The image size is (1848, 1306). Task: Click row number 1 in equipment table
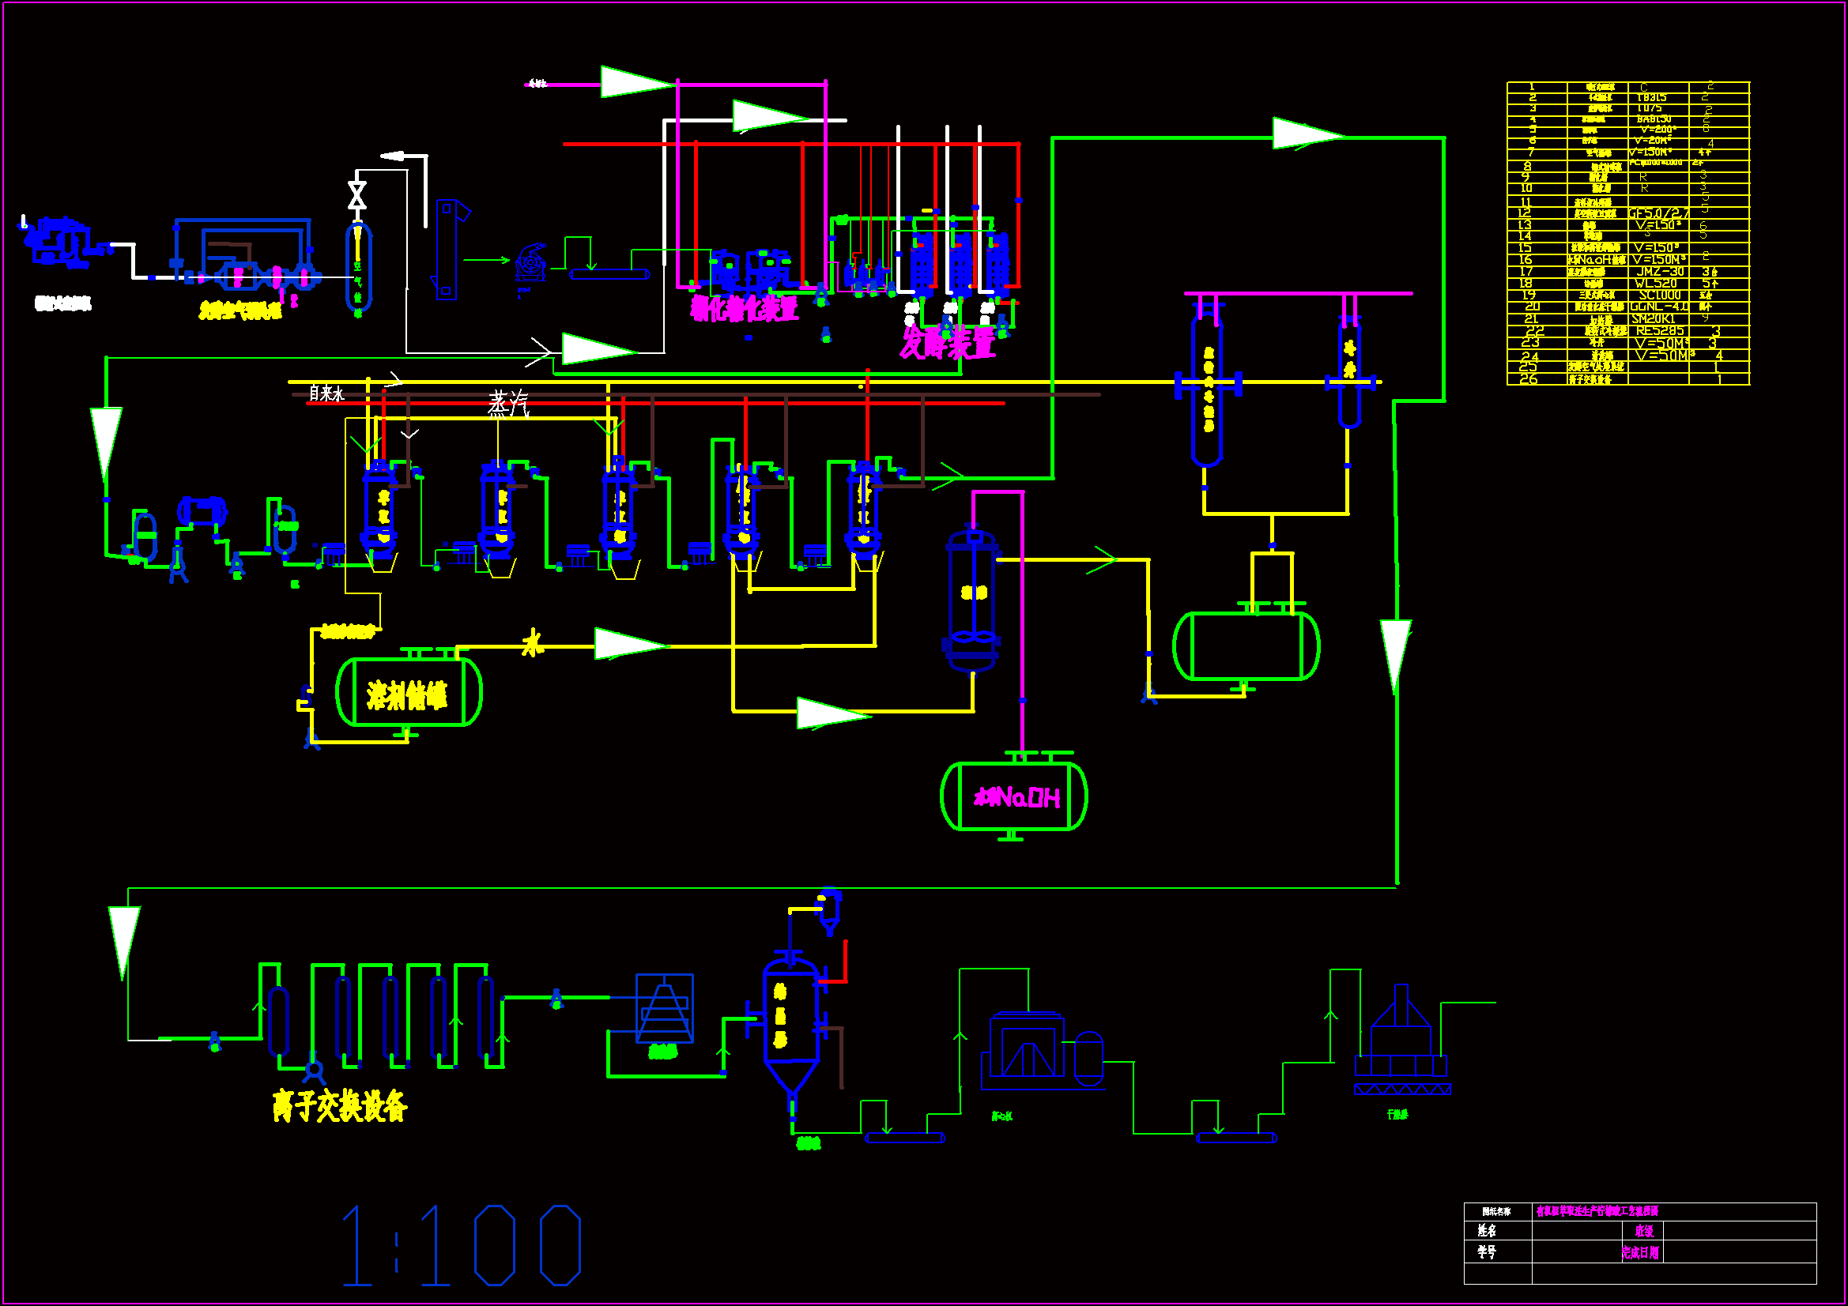pyautogui.click(x=1532, y=86)
